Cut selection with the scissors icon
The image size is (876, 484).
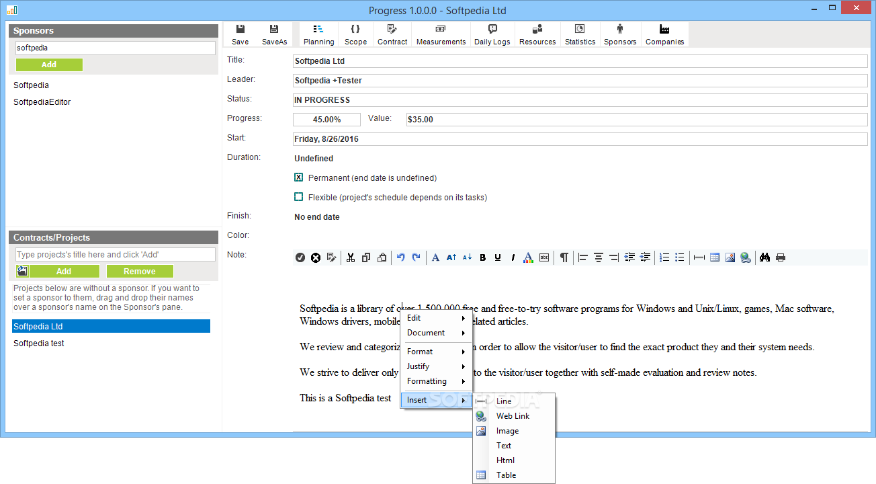350,257
